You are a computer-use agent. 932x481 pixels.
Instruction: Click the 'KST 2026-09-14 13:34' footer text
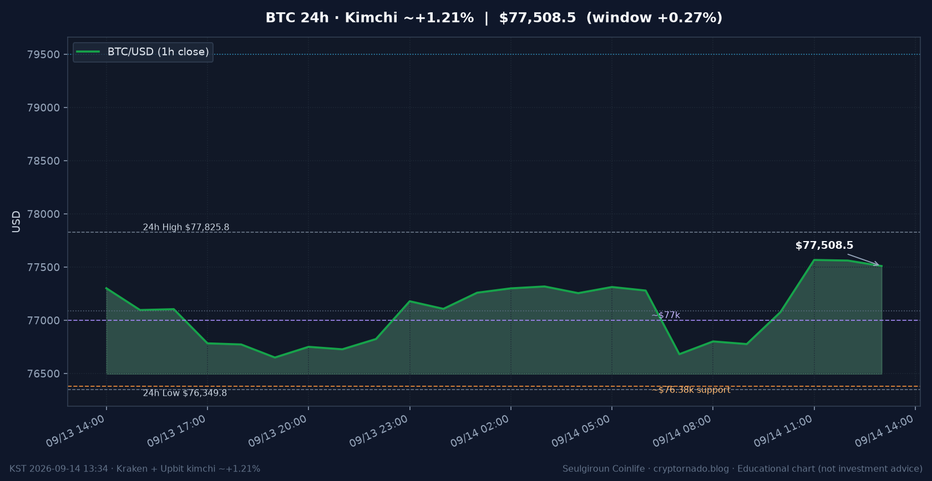(x=59, y=469)
